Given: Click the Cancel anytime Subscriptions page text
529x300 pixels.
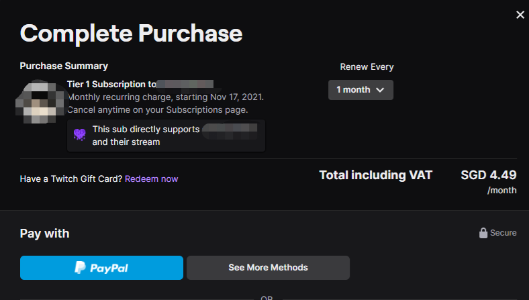Looking at the screenshot, I should tap(158, 109).
